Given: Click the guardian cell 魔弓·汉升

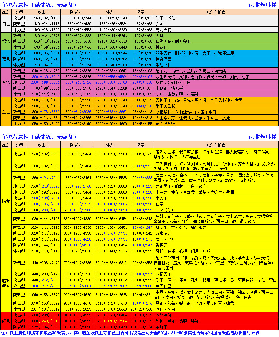Looking at the screenshot, I should click(x=215, y=239).
